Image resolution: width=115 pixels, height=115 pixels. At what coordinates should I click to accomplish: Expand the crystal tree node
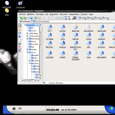pos(30,61)
